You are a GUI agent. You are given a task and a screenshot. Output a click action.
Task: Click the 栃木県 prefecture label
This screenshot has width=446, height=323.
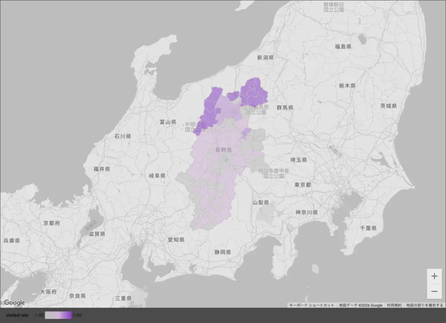[x=347, y=86]
